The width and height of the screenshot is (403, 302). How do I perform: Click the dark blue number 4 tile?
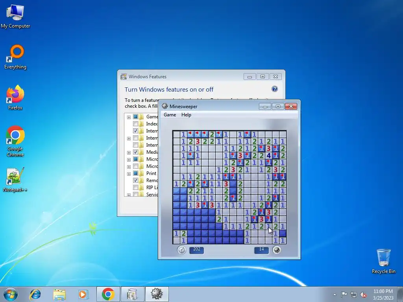point(268,155)
